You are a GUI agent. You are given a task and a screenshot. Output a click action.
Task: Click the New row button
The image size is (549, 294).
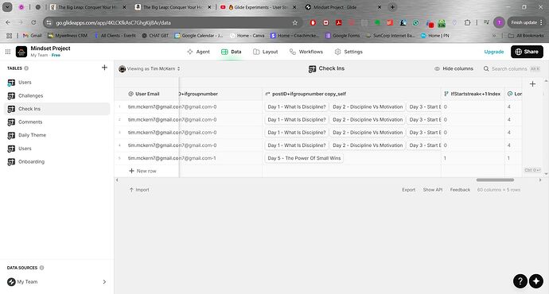(x=143, y=171)
